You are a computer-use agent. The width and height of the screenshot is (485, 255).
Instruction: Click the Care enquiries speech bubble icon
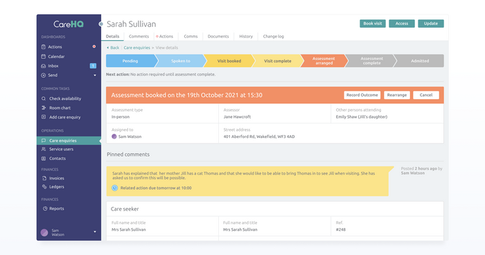[44, 141]
